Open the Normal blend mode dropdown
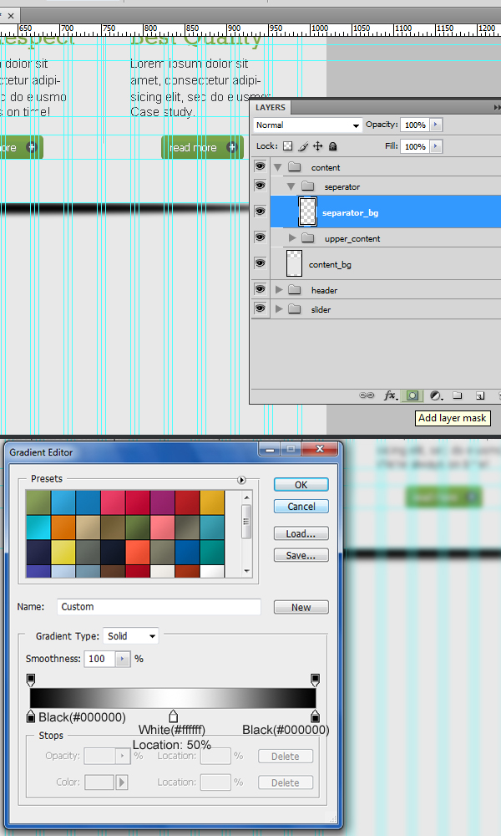This screenshot has width=501, height=836. (308, 125)
